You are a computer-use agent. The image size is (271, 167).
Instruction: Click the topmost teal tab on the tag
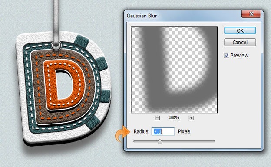pyautogui.click(x=82, y=42)
